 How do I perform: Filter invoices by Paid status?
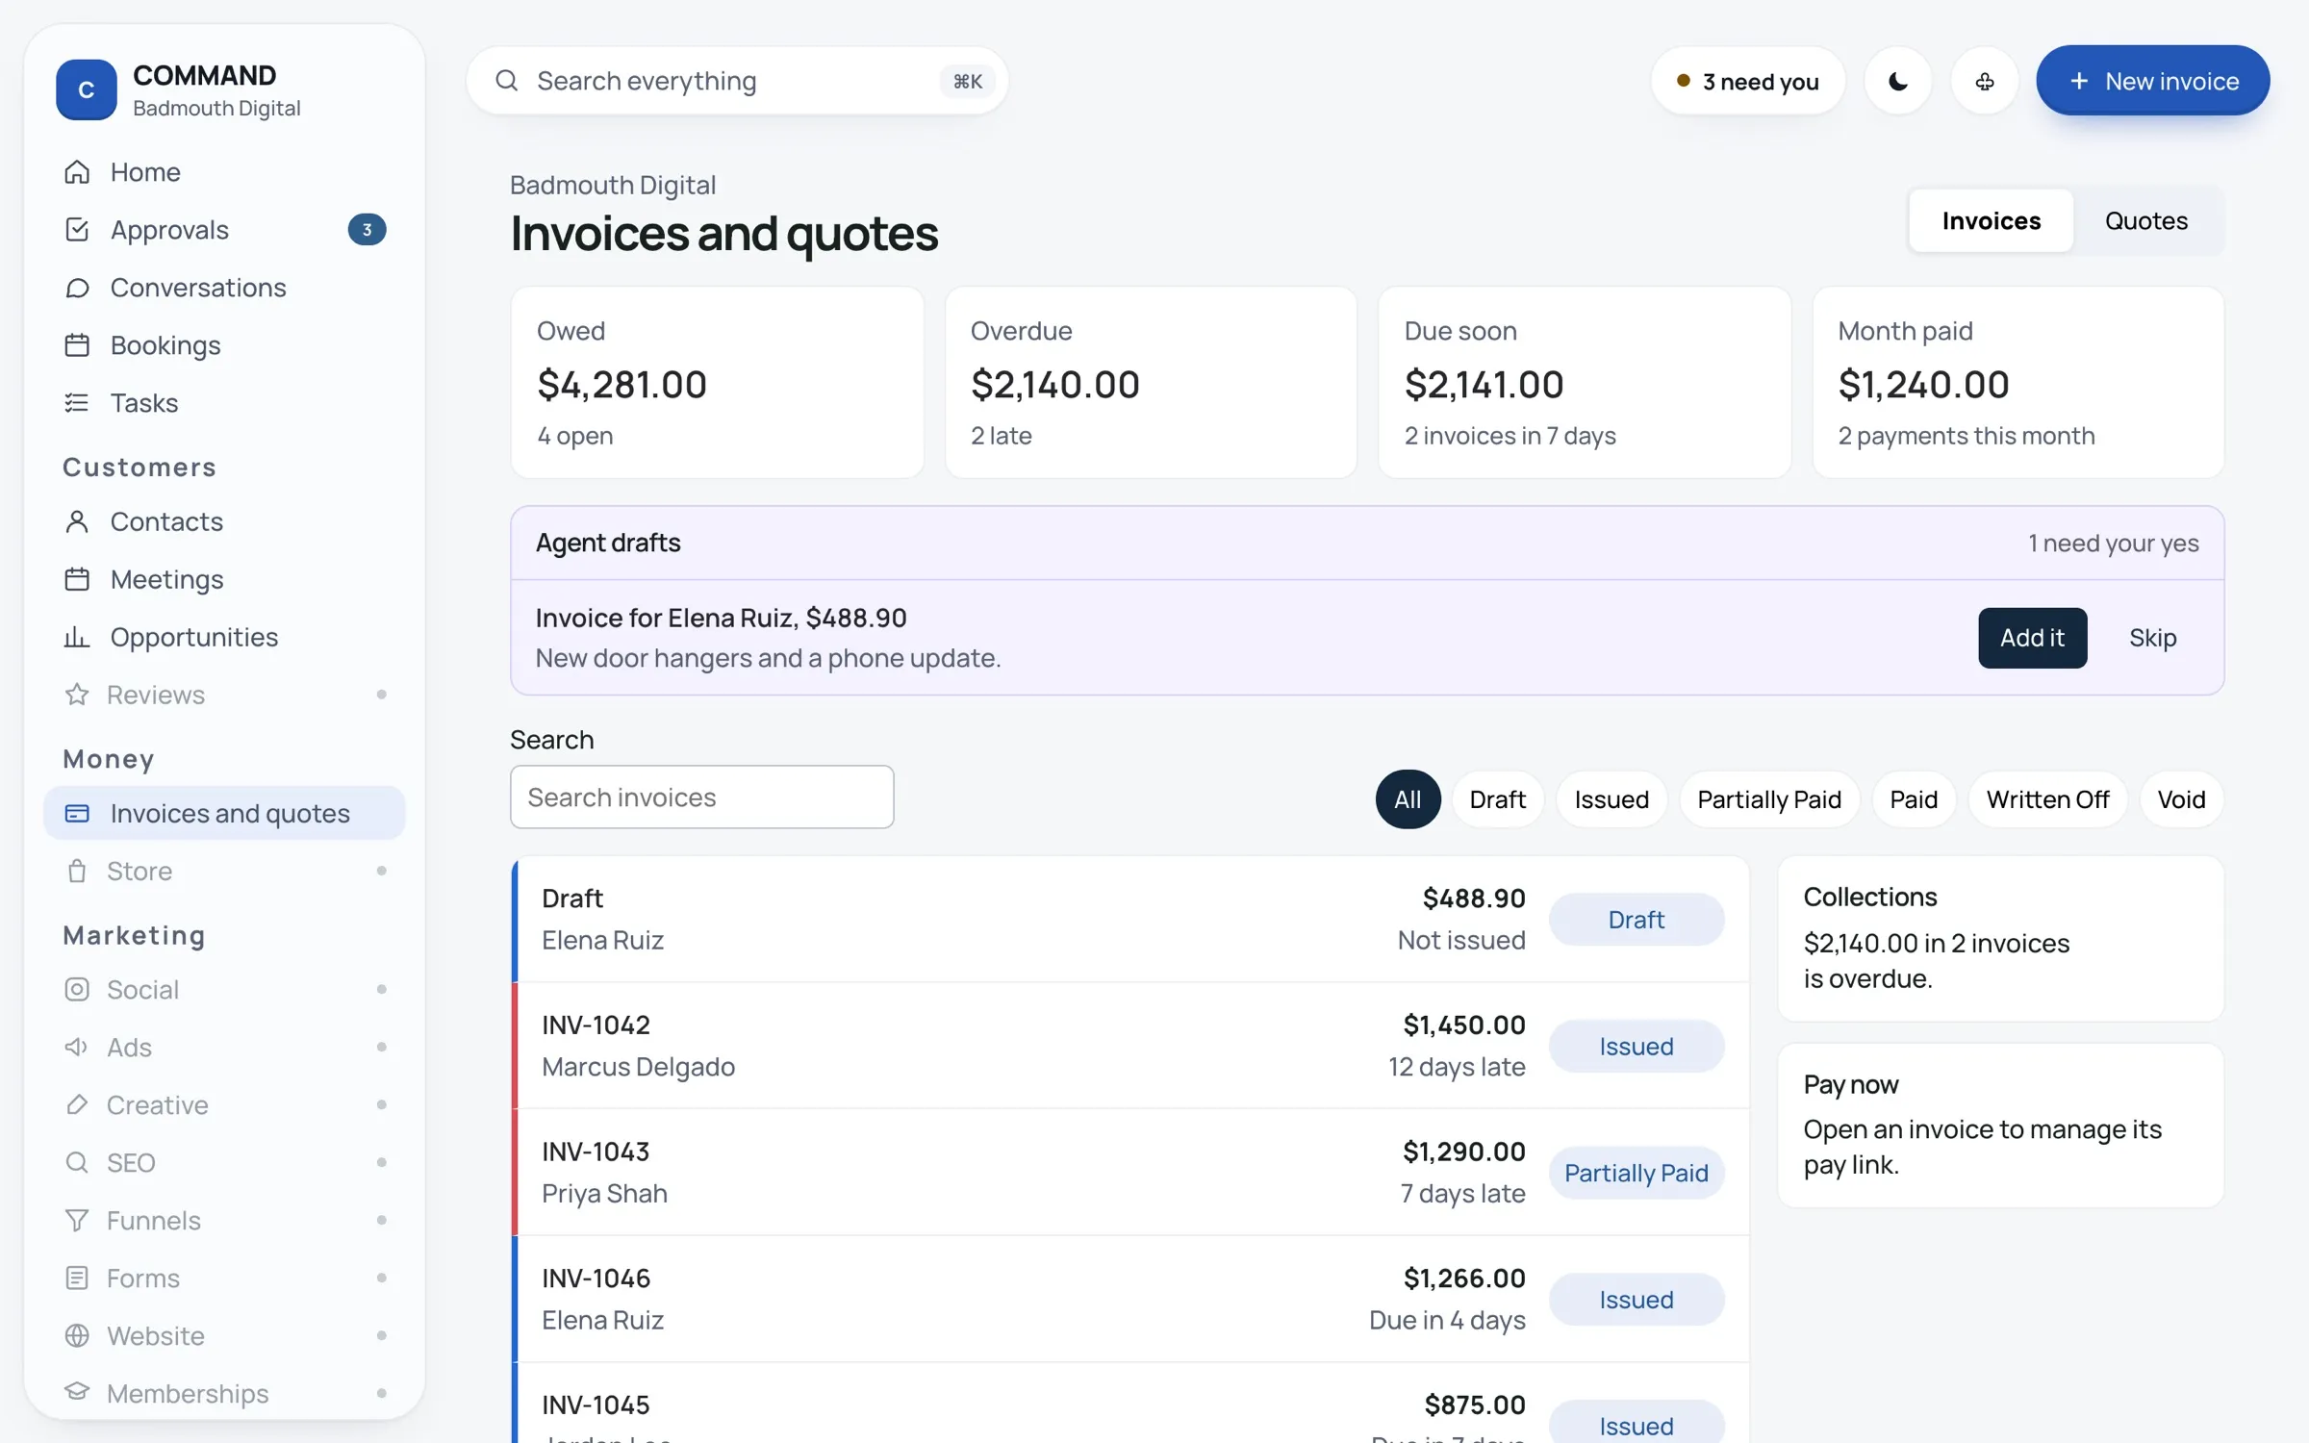(x=1913, y=798)
